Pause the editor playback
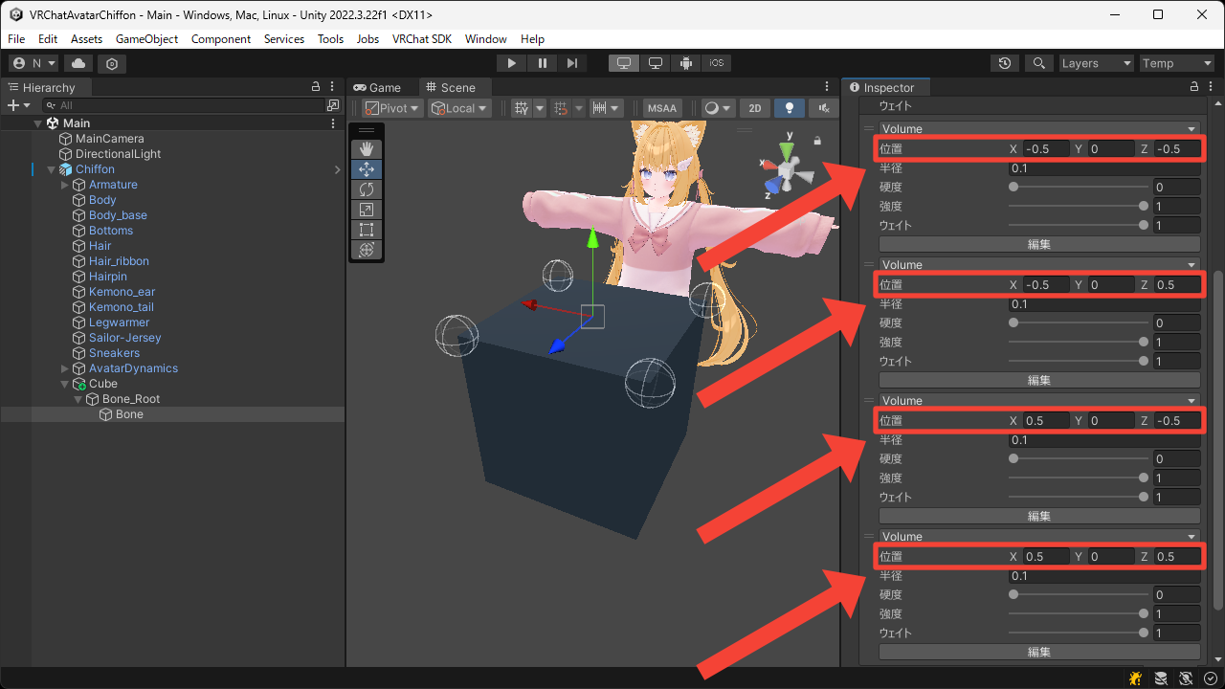Viewport: 1225px width, 689px height. [x=543, y=63]
